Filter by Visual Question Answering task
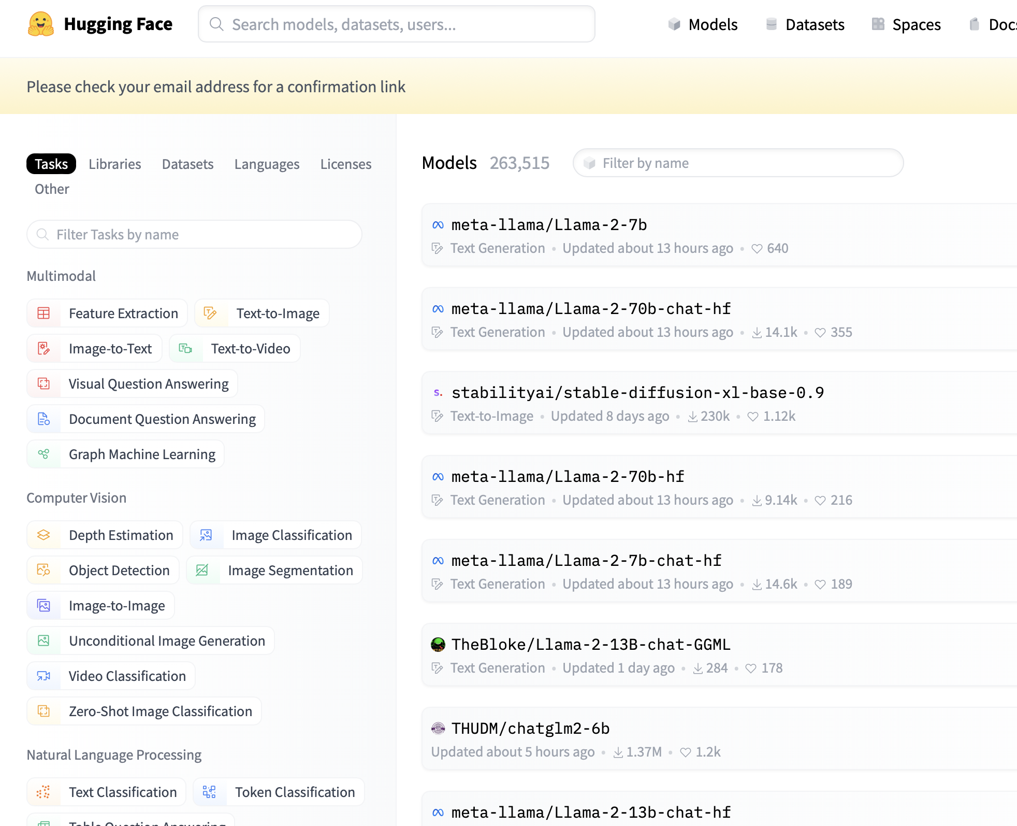The image size is (1017, 826). pos(132,384)
